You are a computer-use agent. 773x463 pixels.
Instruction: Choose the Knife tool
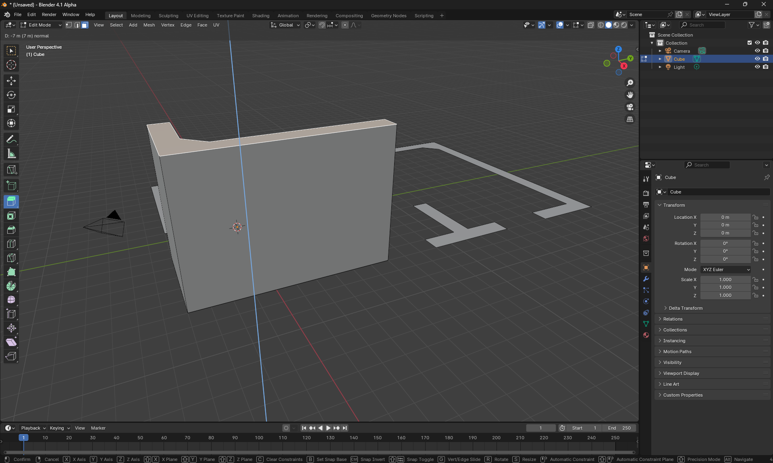(11, 258)
